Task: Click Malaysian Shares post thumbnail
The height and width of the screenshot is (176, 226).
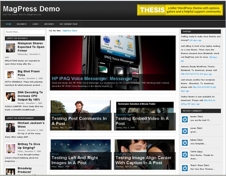Action: coord(10,48)
